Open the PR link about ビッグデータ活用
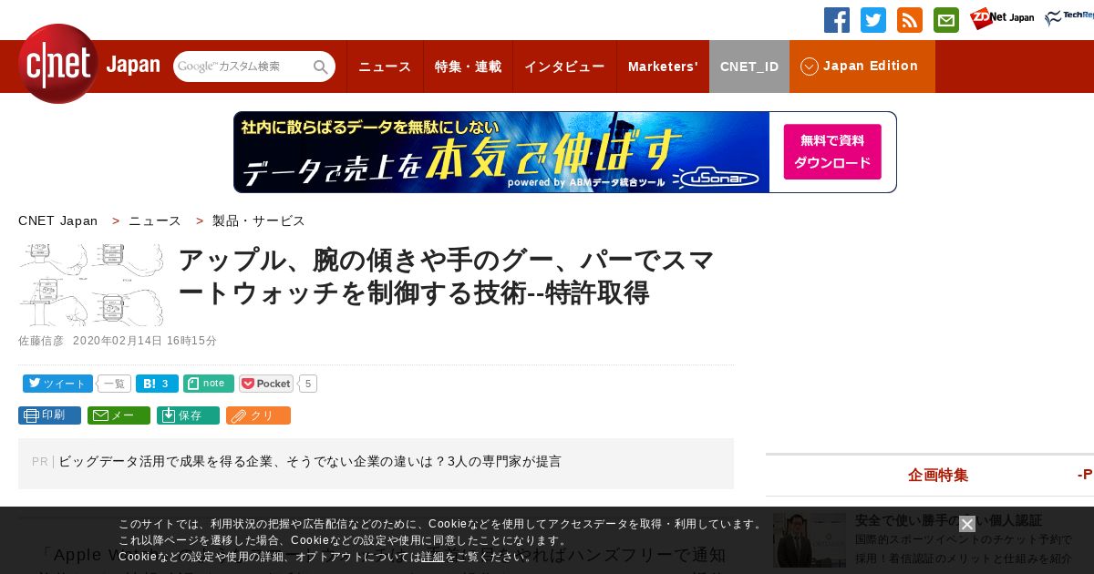 [310, 462]
